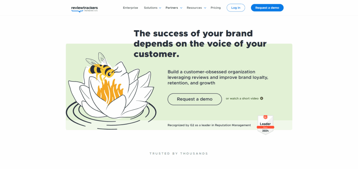Click the blue Request a demo button

[x=267, y=8]
